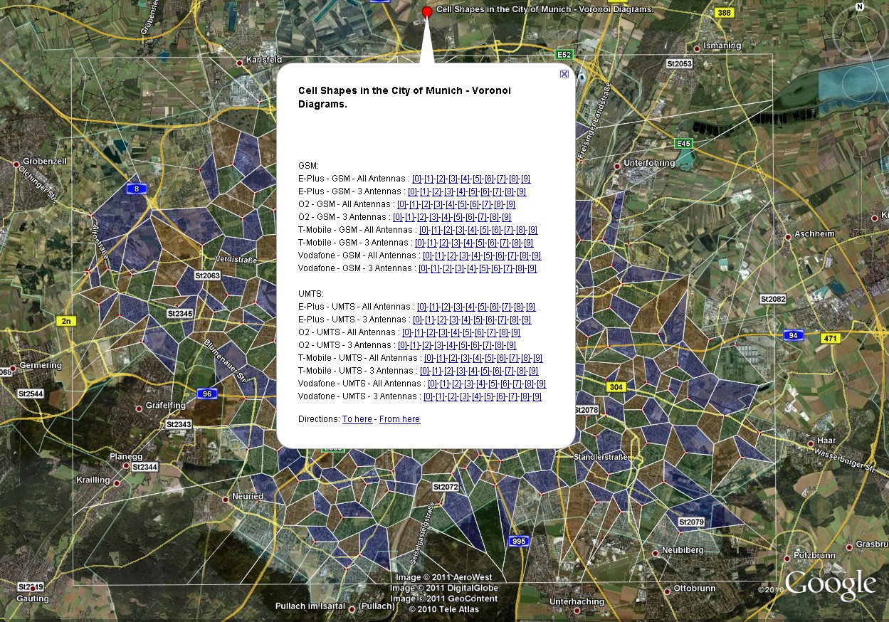Viewport: 889px width, 622px height.
Task: Click the Gröbenzell place marker dot
Action: tap(16, 164)
